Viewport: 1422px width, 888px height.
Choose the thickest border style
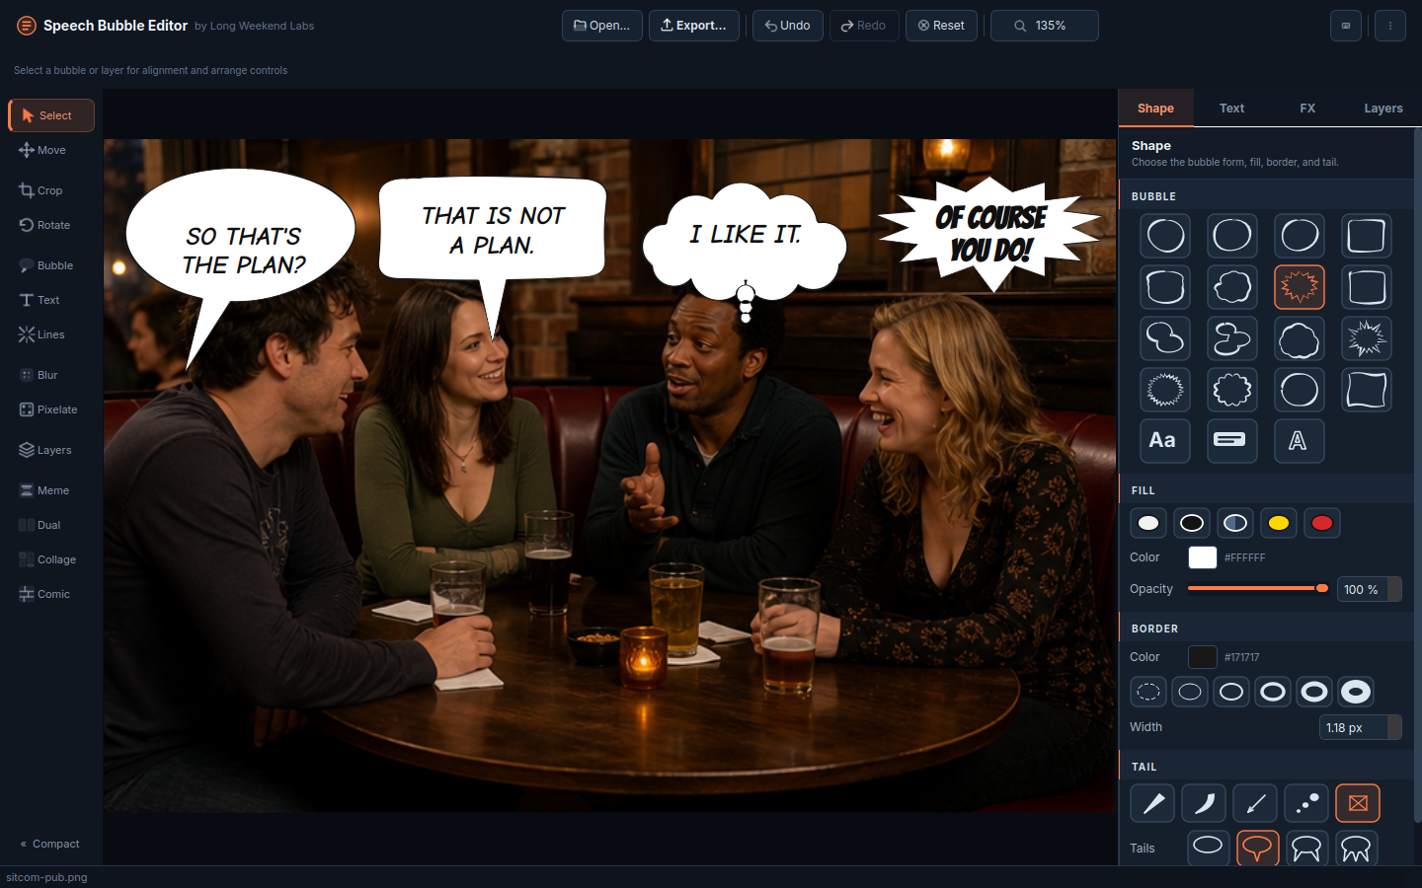[1356, 692]
